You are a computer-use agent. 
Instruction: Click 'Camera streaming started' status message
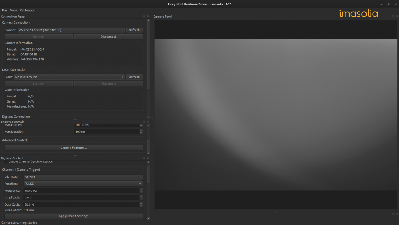[x=19, y=223]
